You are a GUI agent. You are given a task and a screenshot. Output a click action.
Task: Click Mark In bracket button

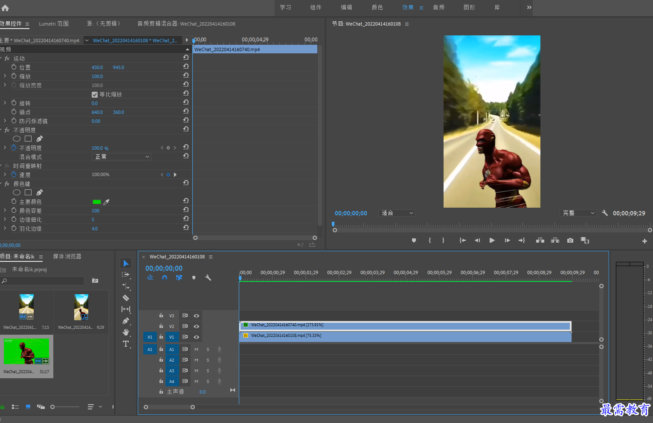point(430,240)
